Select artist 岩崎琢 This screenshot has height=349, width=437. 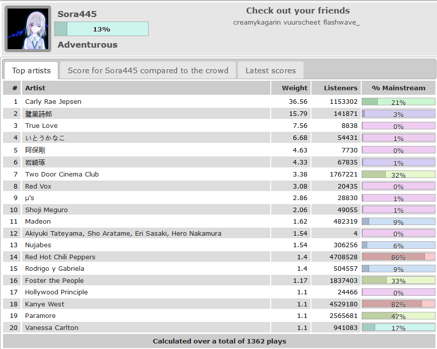click(x=35, y=162)
